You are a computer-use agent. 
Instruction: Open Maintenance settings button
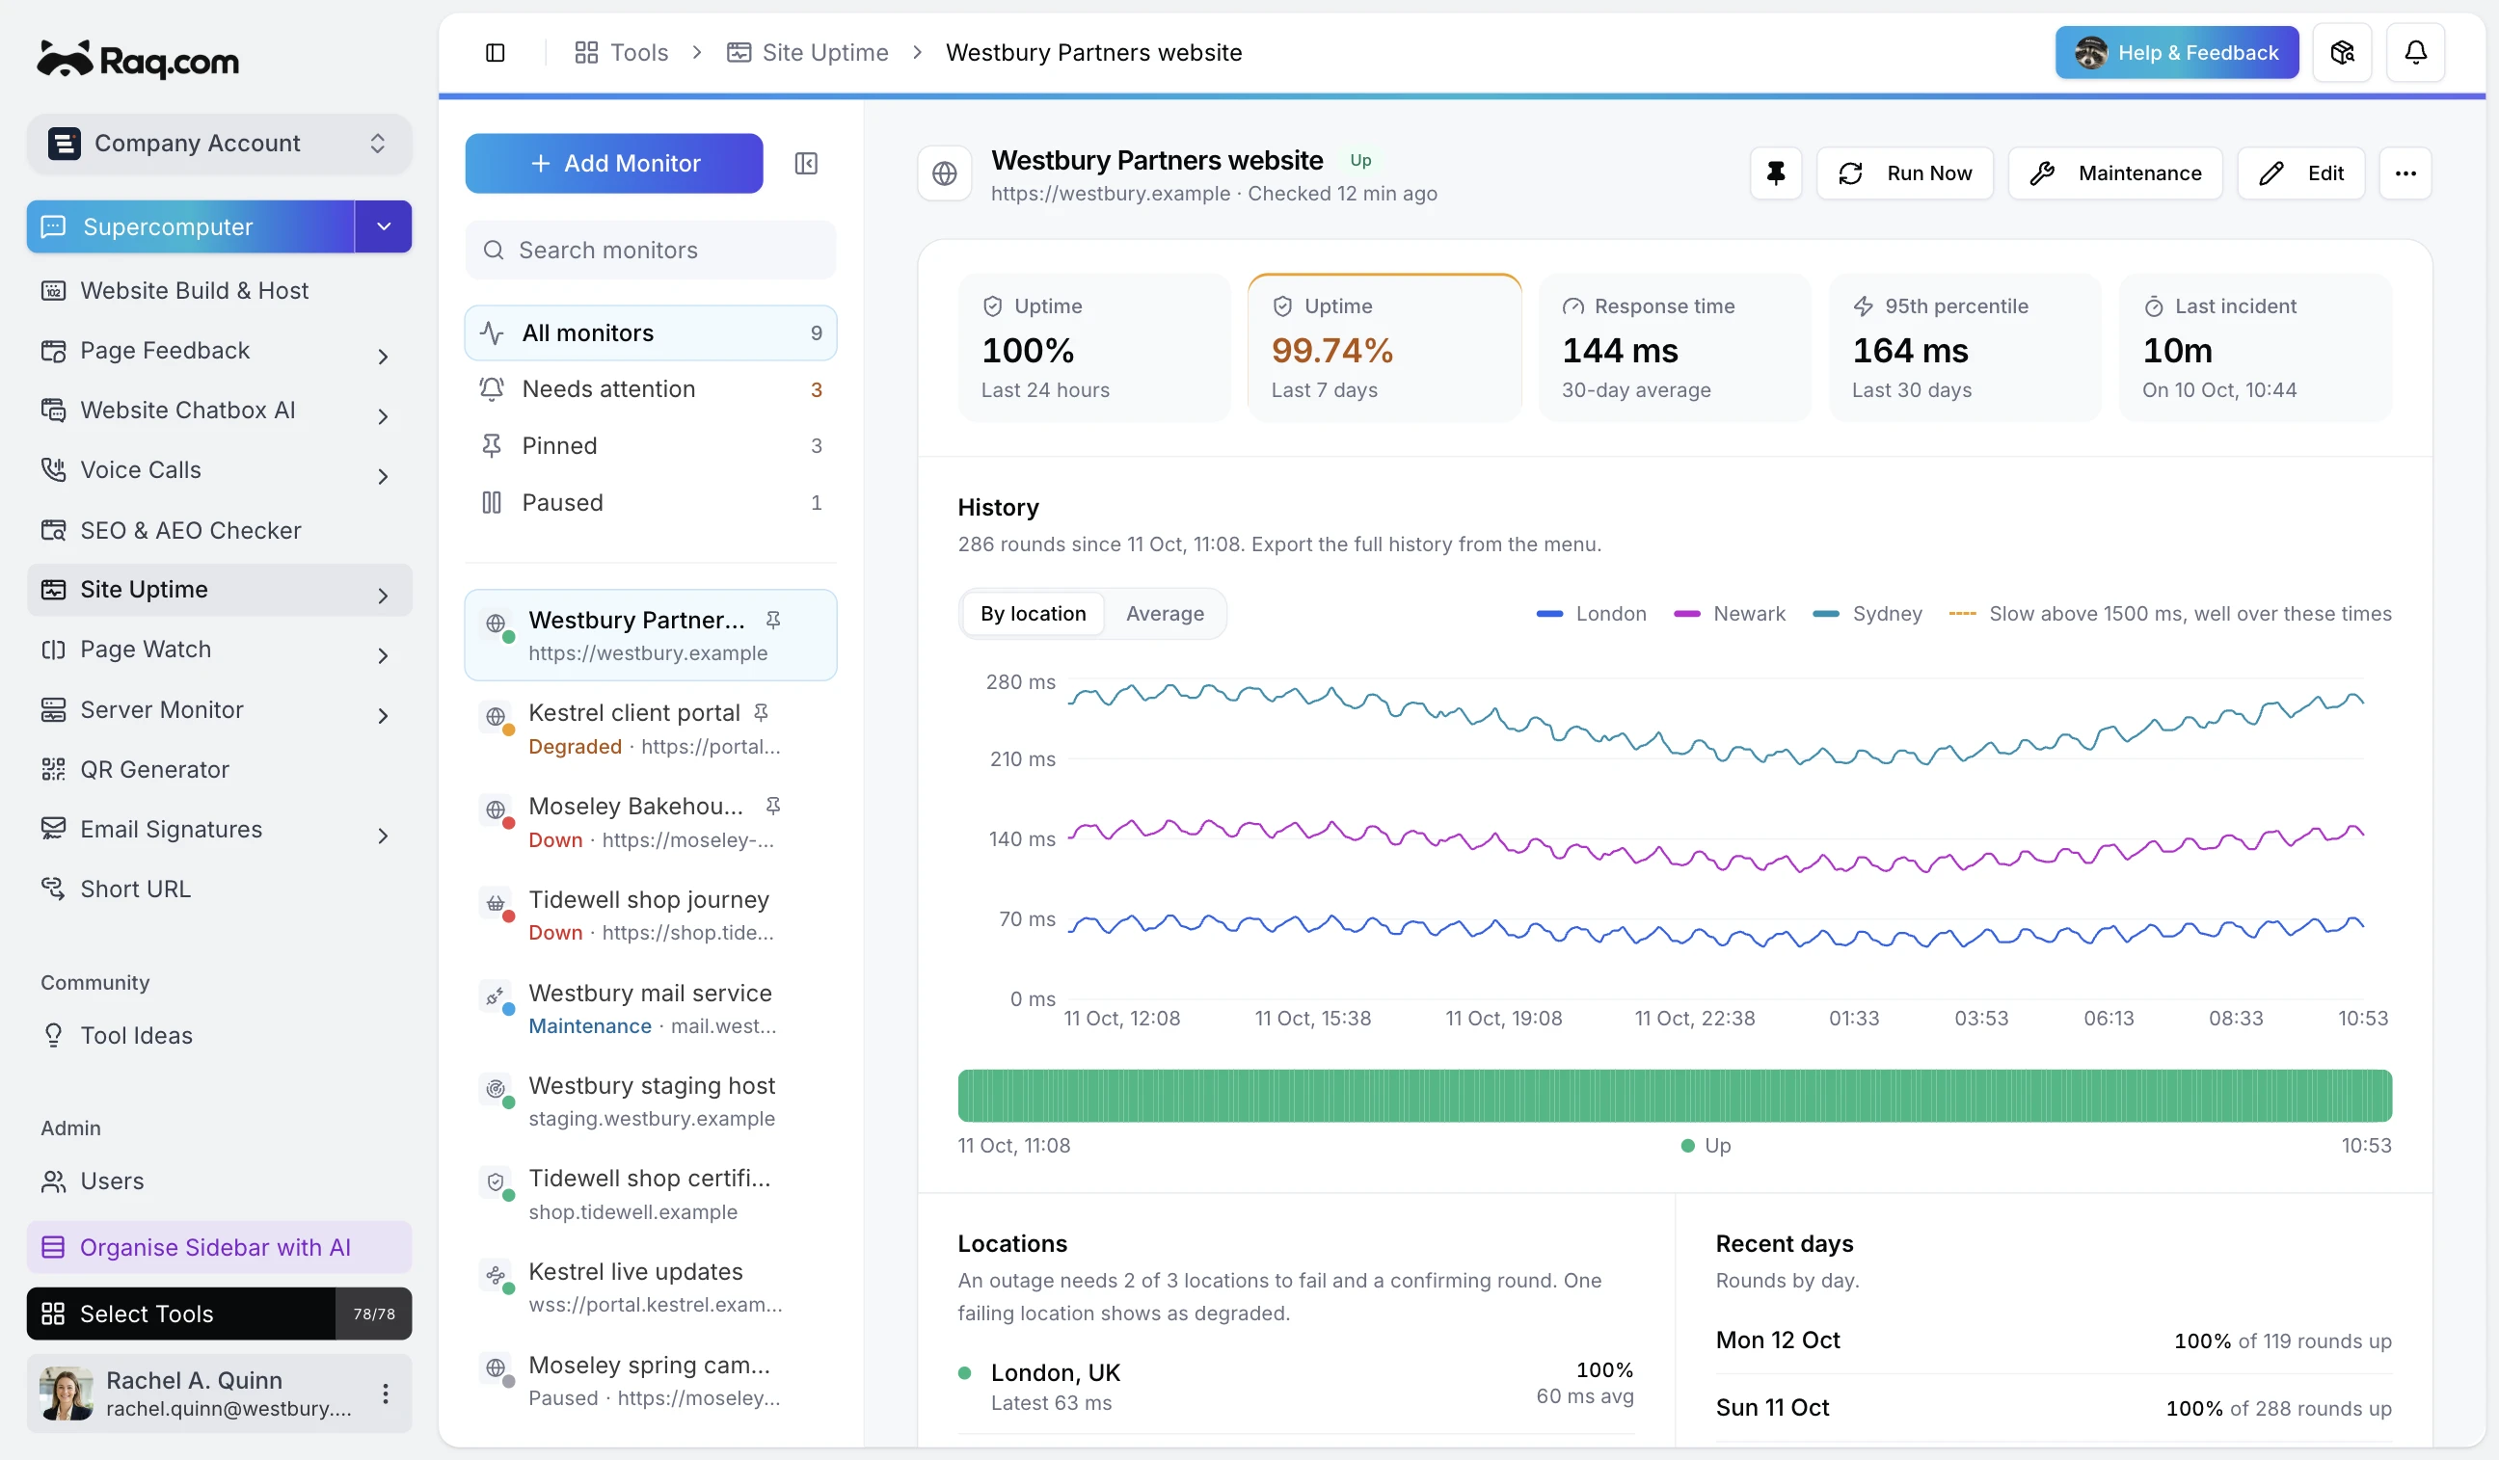[x=2114, y=173]
